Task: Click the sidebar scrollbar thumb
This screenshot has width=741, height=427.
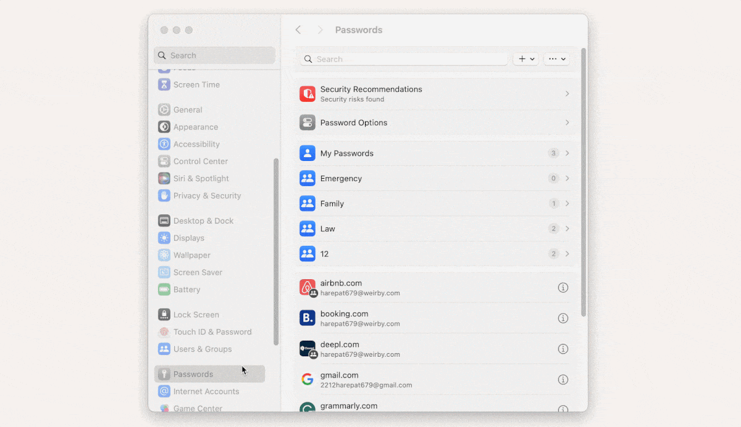Action: coord(276,251)
